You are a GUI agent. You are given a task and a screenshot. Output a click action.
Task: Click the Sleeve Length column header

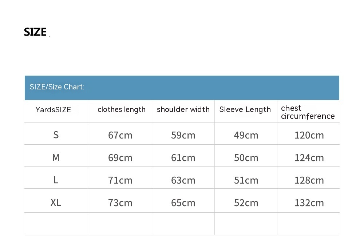[x=245, y=110]
